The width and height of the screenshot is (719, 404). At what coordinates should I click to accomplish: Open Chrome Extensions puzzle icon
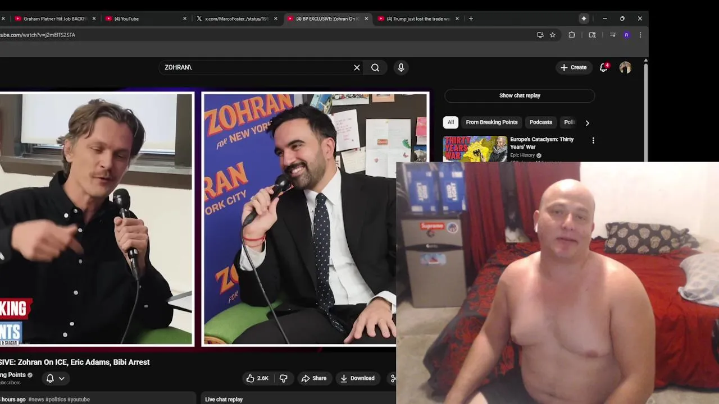click(572, 35)
